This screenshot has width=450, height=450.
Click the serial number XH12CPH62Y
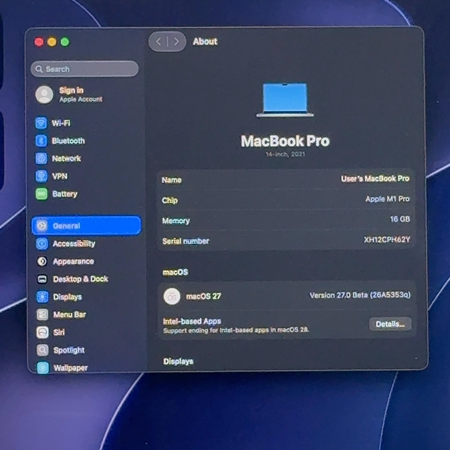coord(387,240)
